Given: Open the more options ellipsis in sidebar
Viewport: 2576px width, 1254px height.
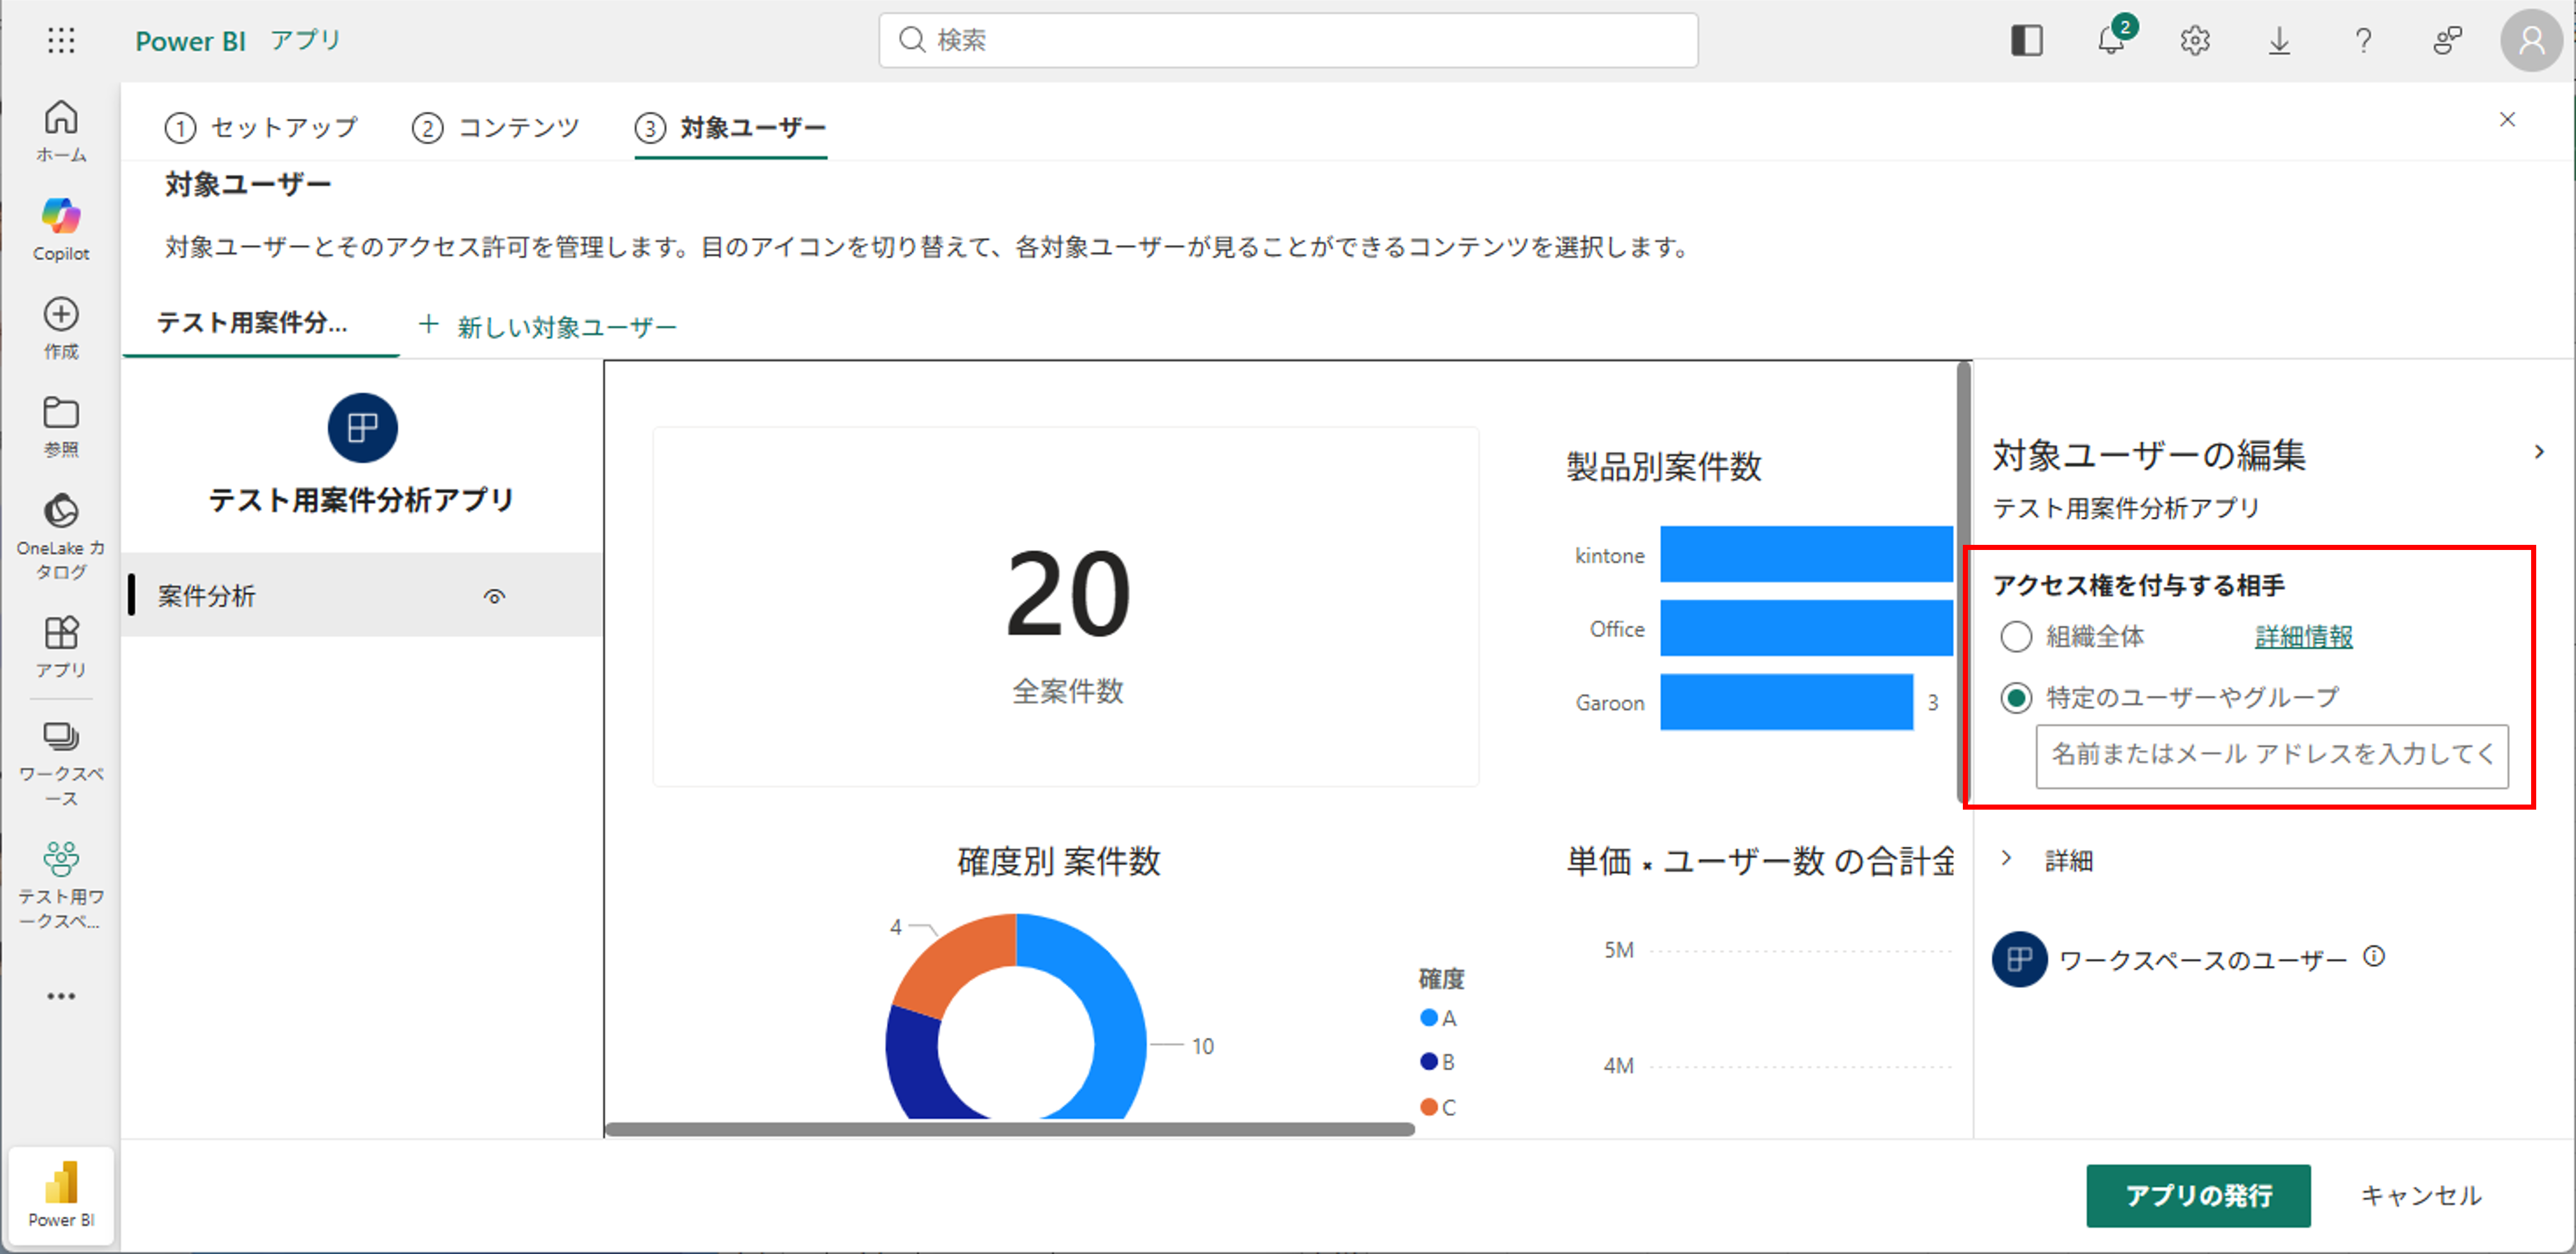Looking at the screenshot, I should click(61, 996).
